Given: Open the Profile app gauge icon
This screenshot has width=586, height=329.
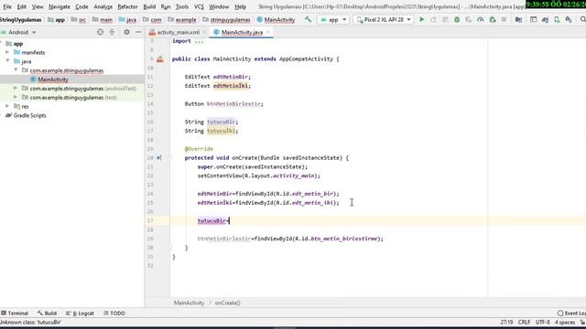Looking at the screenshot, I should click(480, 19).
